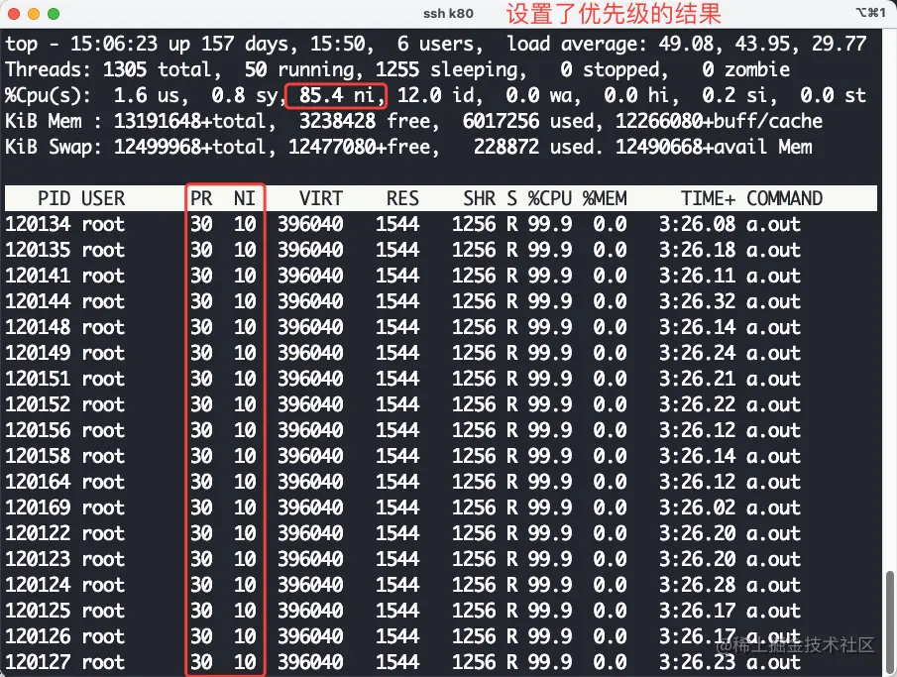Click the VIRT column header
Viewport: 897px width, 677px height.
point(321,198)
